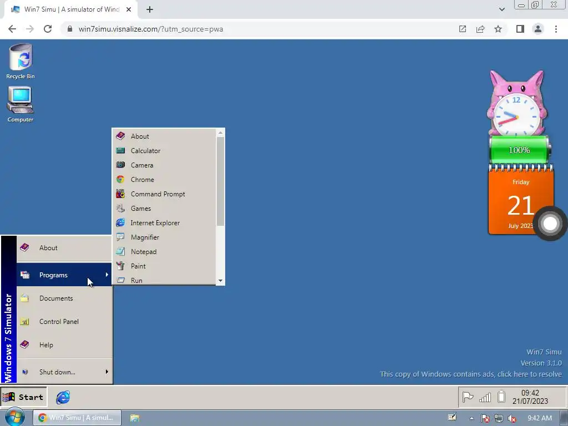Click the About book icon in Programs list
Image resolution: width=568 pixels, height=426 pixels.
(120, 136)
